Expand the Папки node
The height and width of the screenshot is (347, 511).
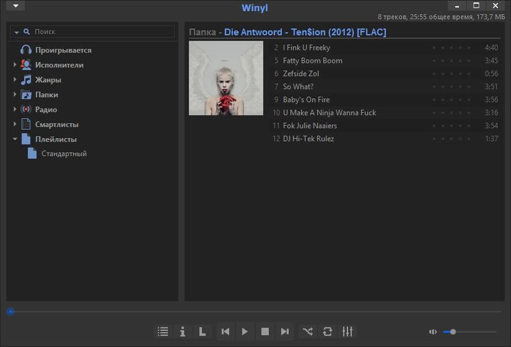point(15,94)
